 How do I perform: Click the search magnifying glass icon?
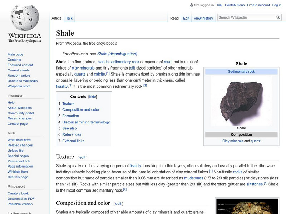point(278,17)
